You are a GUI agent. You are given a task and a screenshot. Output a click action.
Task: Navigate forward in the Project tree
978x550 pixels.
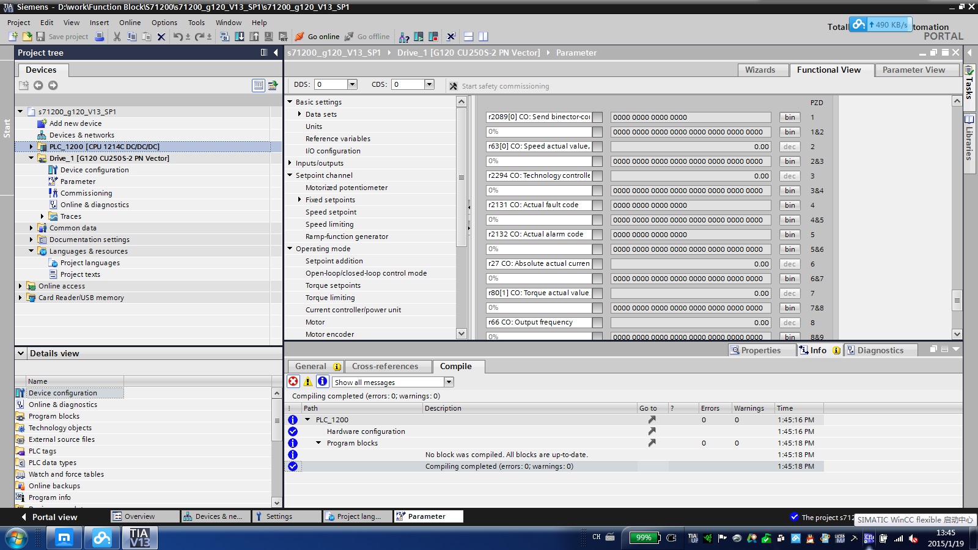(53, 86)
